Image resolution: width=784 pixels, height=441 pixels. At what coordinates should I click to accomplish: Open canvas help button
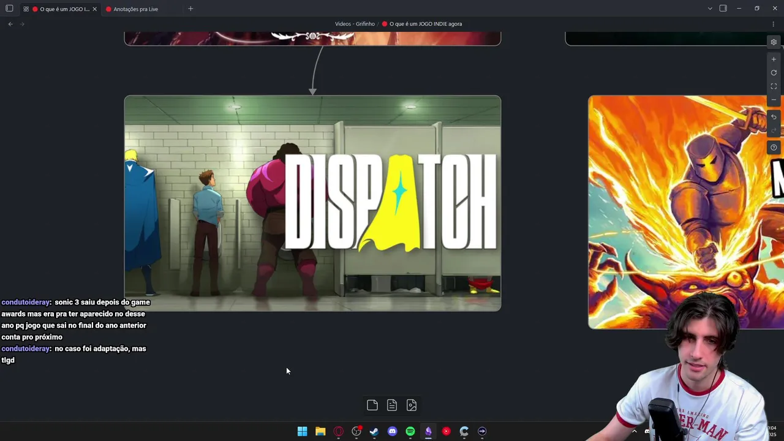(x=774, y=148)
